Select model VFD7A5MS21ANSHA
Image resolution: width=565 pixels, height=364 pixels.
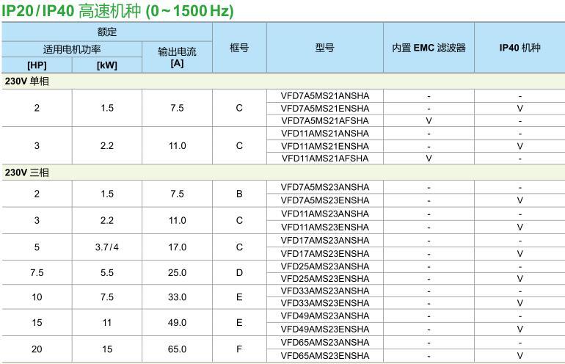325,96
